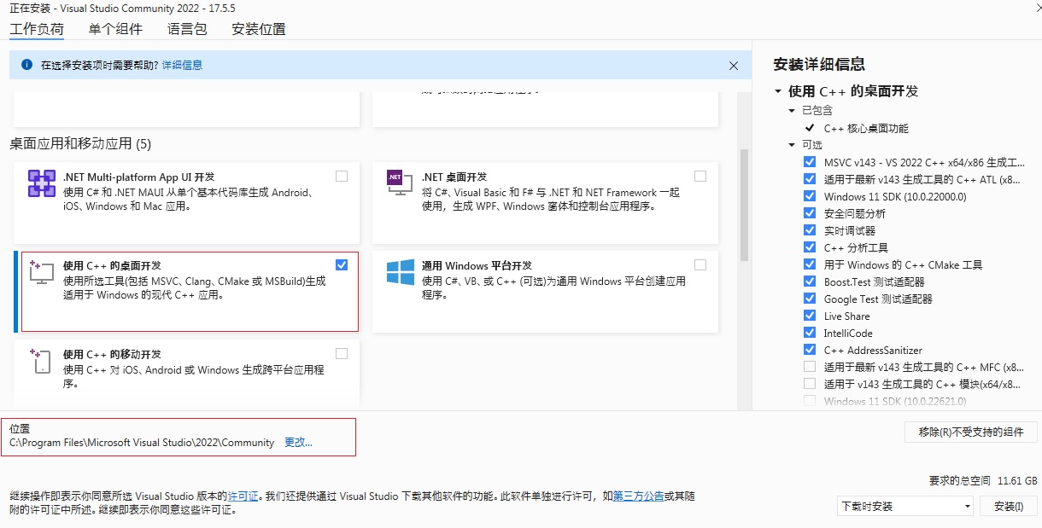Collapse the 可选 section
This screenshot has width=1042, height=528.
tap(792, 145)
